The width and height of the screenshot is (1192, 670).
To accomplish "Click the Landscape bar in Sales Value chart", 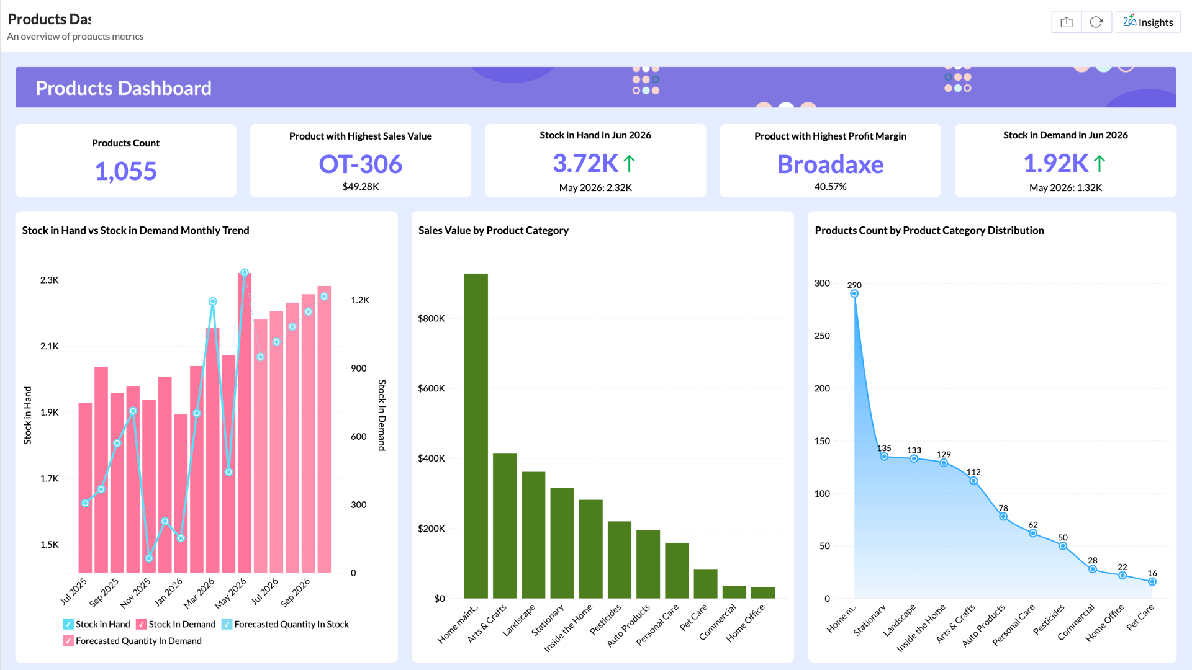I will click(x=533, y=535).
